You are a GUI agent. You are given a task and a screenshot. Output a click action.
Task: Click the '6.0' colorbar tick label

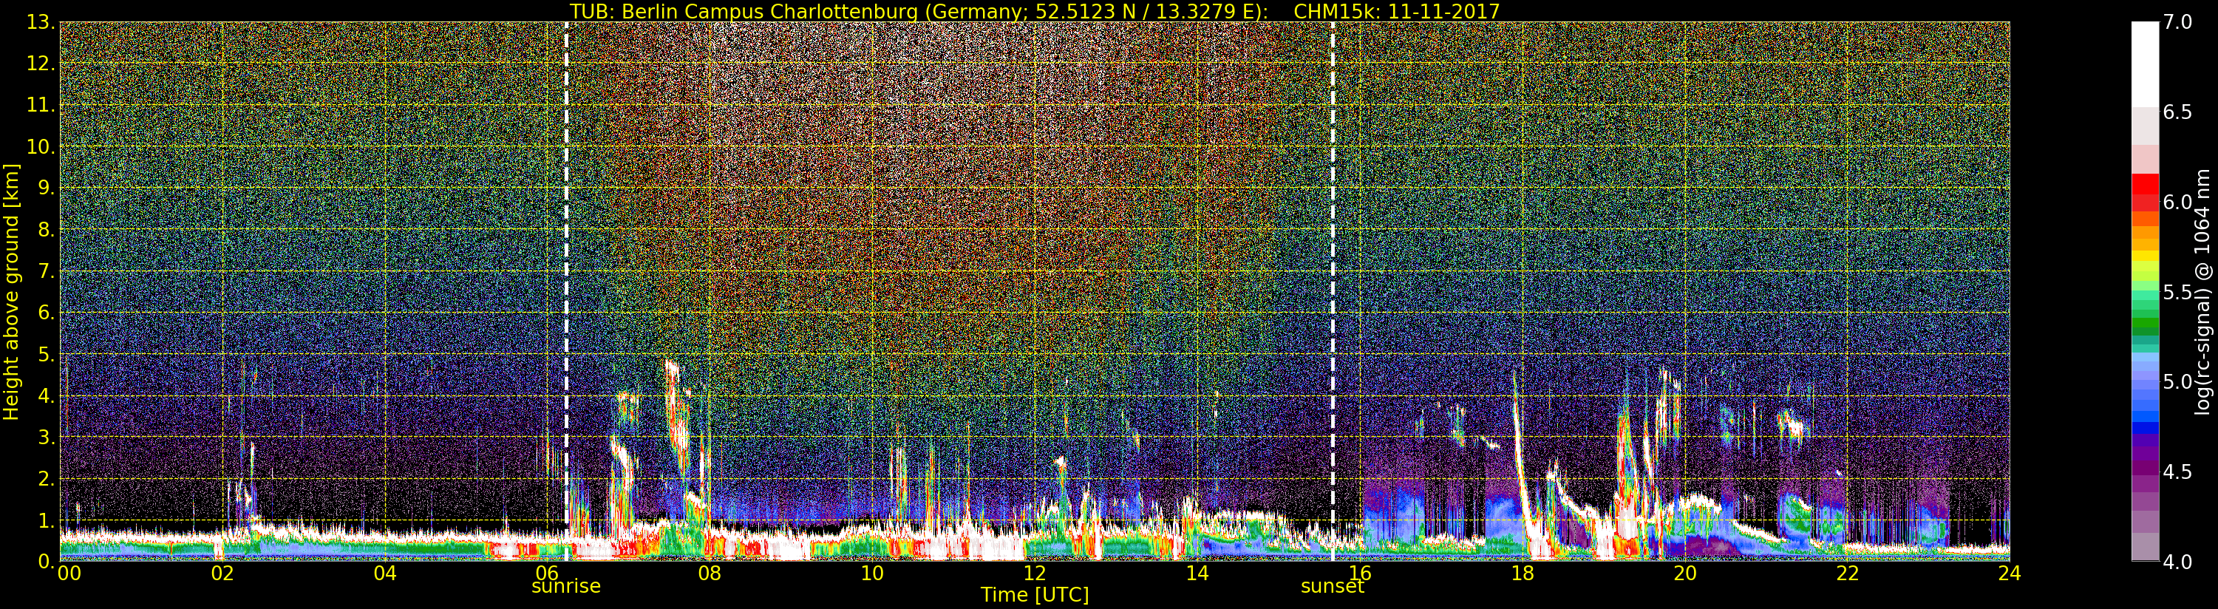click(x=2177, y=203)
